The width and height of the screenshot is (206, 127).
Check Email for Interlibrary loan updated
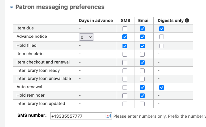click(142, 104)
